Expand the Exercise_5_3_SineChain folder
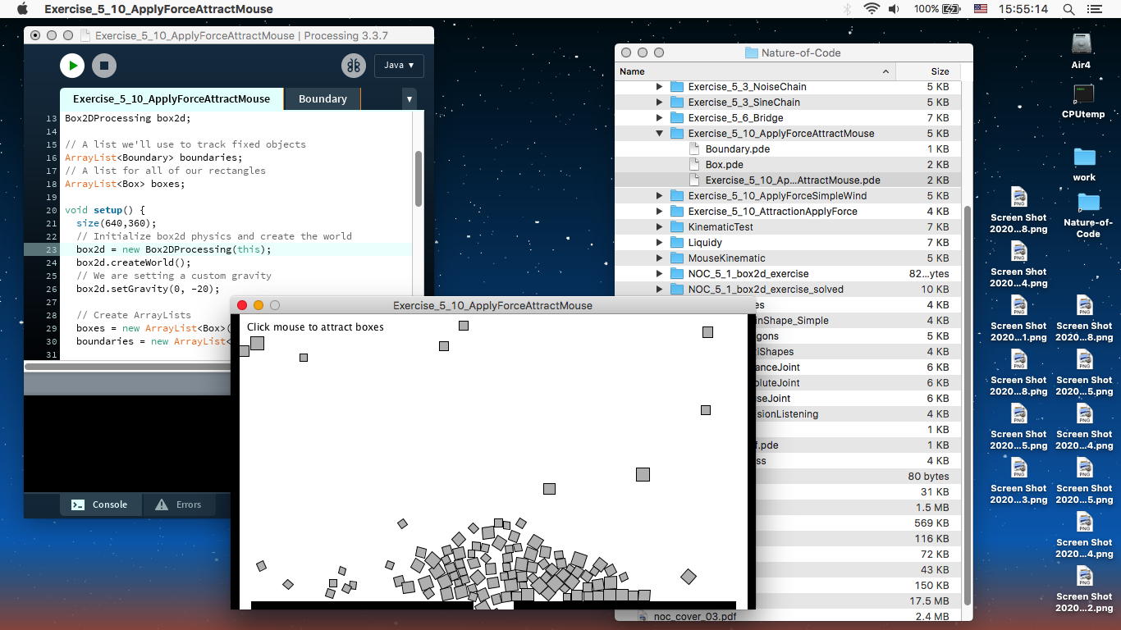The height and width of the screenshot is (630, 1121). (659, 103)
